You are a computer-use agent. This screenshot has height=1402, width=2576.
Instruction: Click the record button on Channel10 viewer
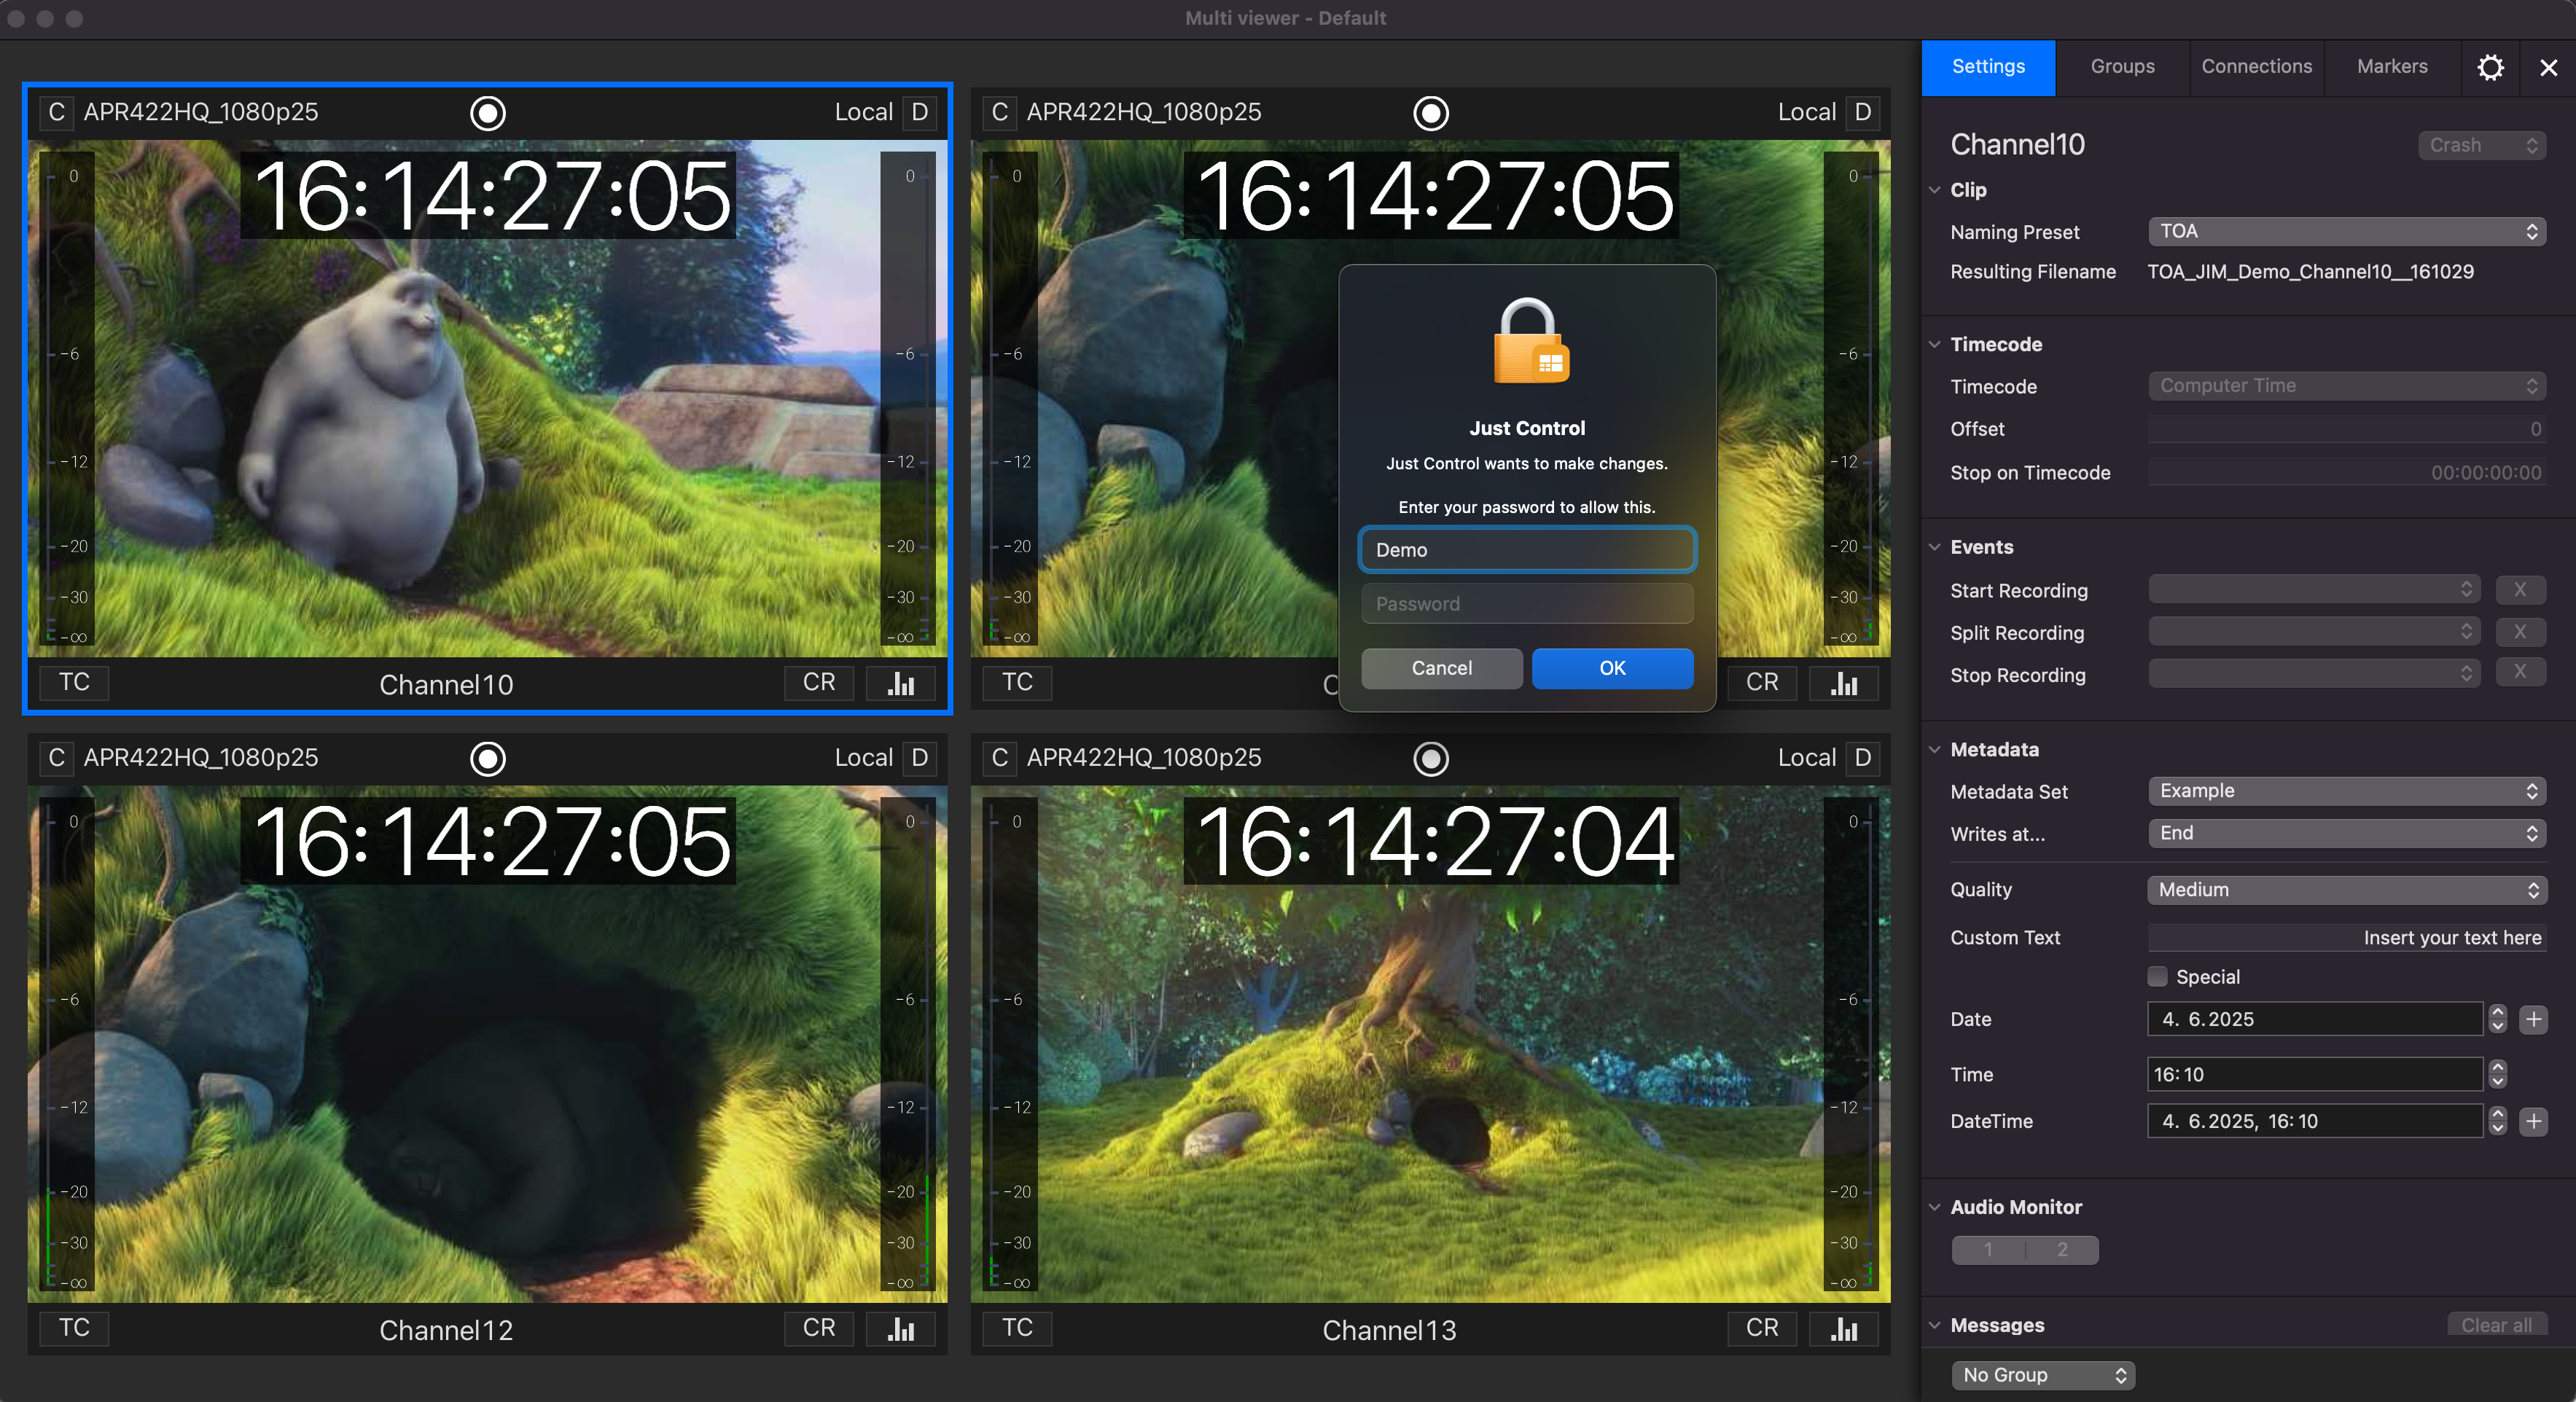tap(488, 113)
